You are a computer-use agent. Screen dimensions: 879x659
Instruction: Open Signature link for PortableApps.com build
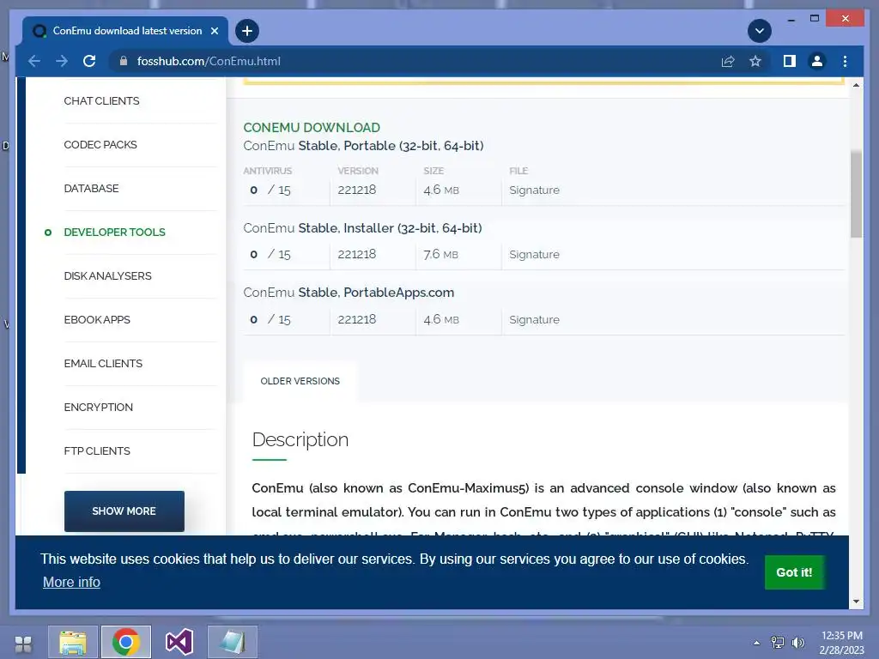pyautogui.click(x=534, y=319)
